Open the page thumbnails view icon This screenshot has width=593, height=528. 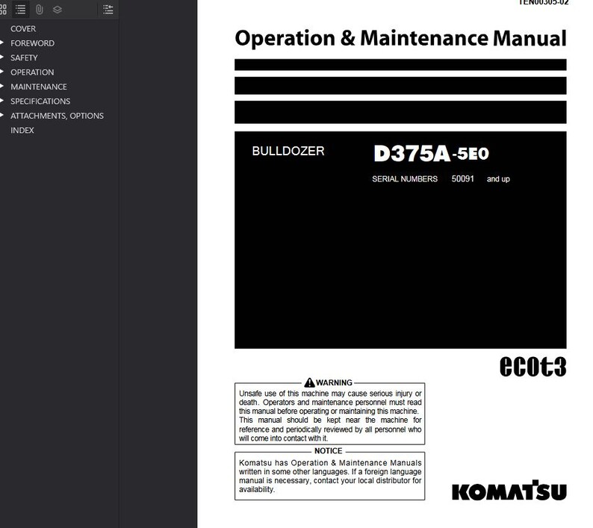(3, 10)
